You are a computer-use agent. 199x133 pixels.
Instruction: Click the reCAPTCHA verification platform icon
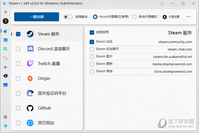(x=30, y=93)
